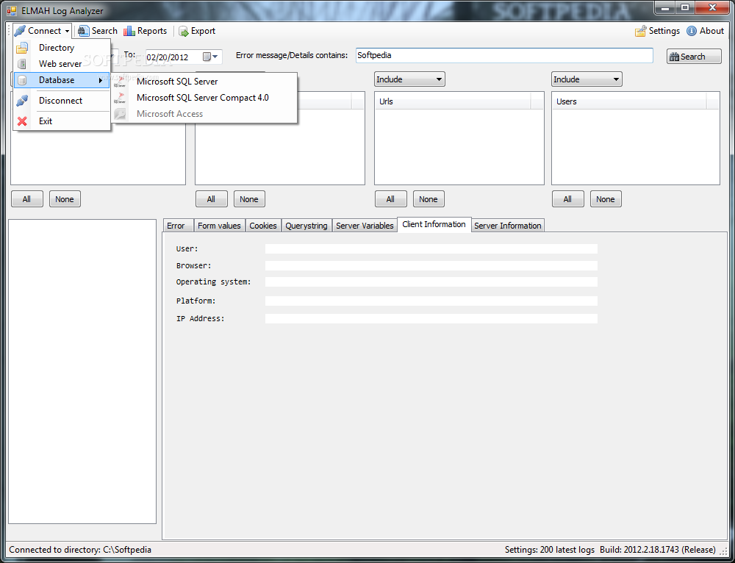Screen dimensions: 735x563
Task: Click None under the Urls list
Action: (x=429, y=199)
